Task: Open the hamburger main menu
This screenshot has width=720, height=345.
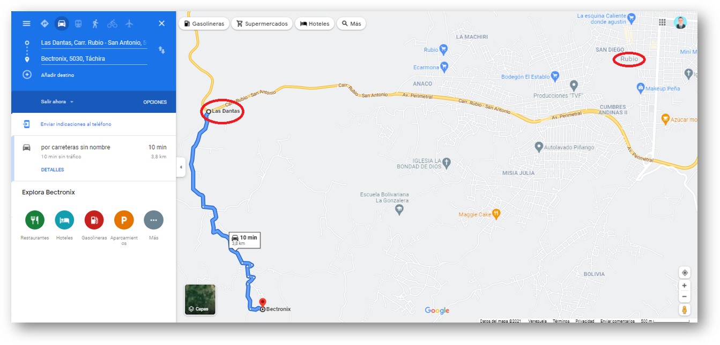Action: (26, 24)
